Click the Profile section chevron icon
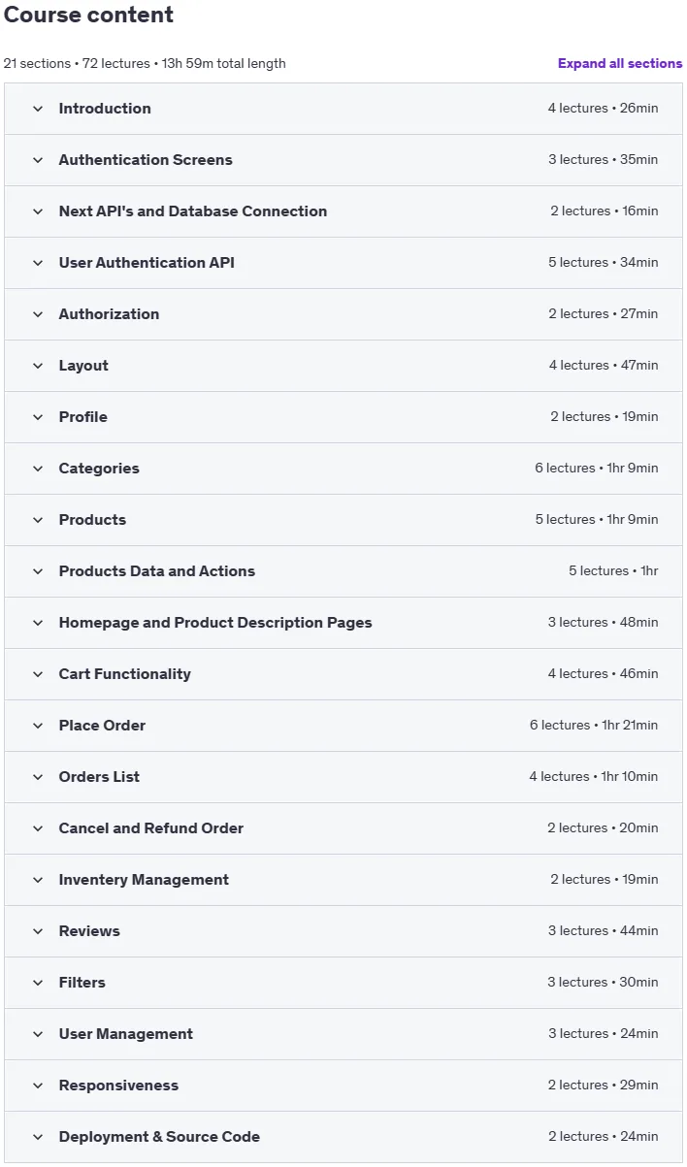This screenshot has height=1167, width=687. point(38,417)
